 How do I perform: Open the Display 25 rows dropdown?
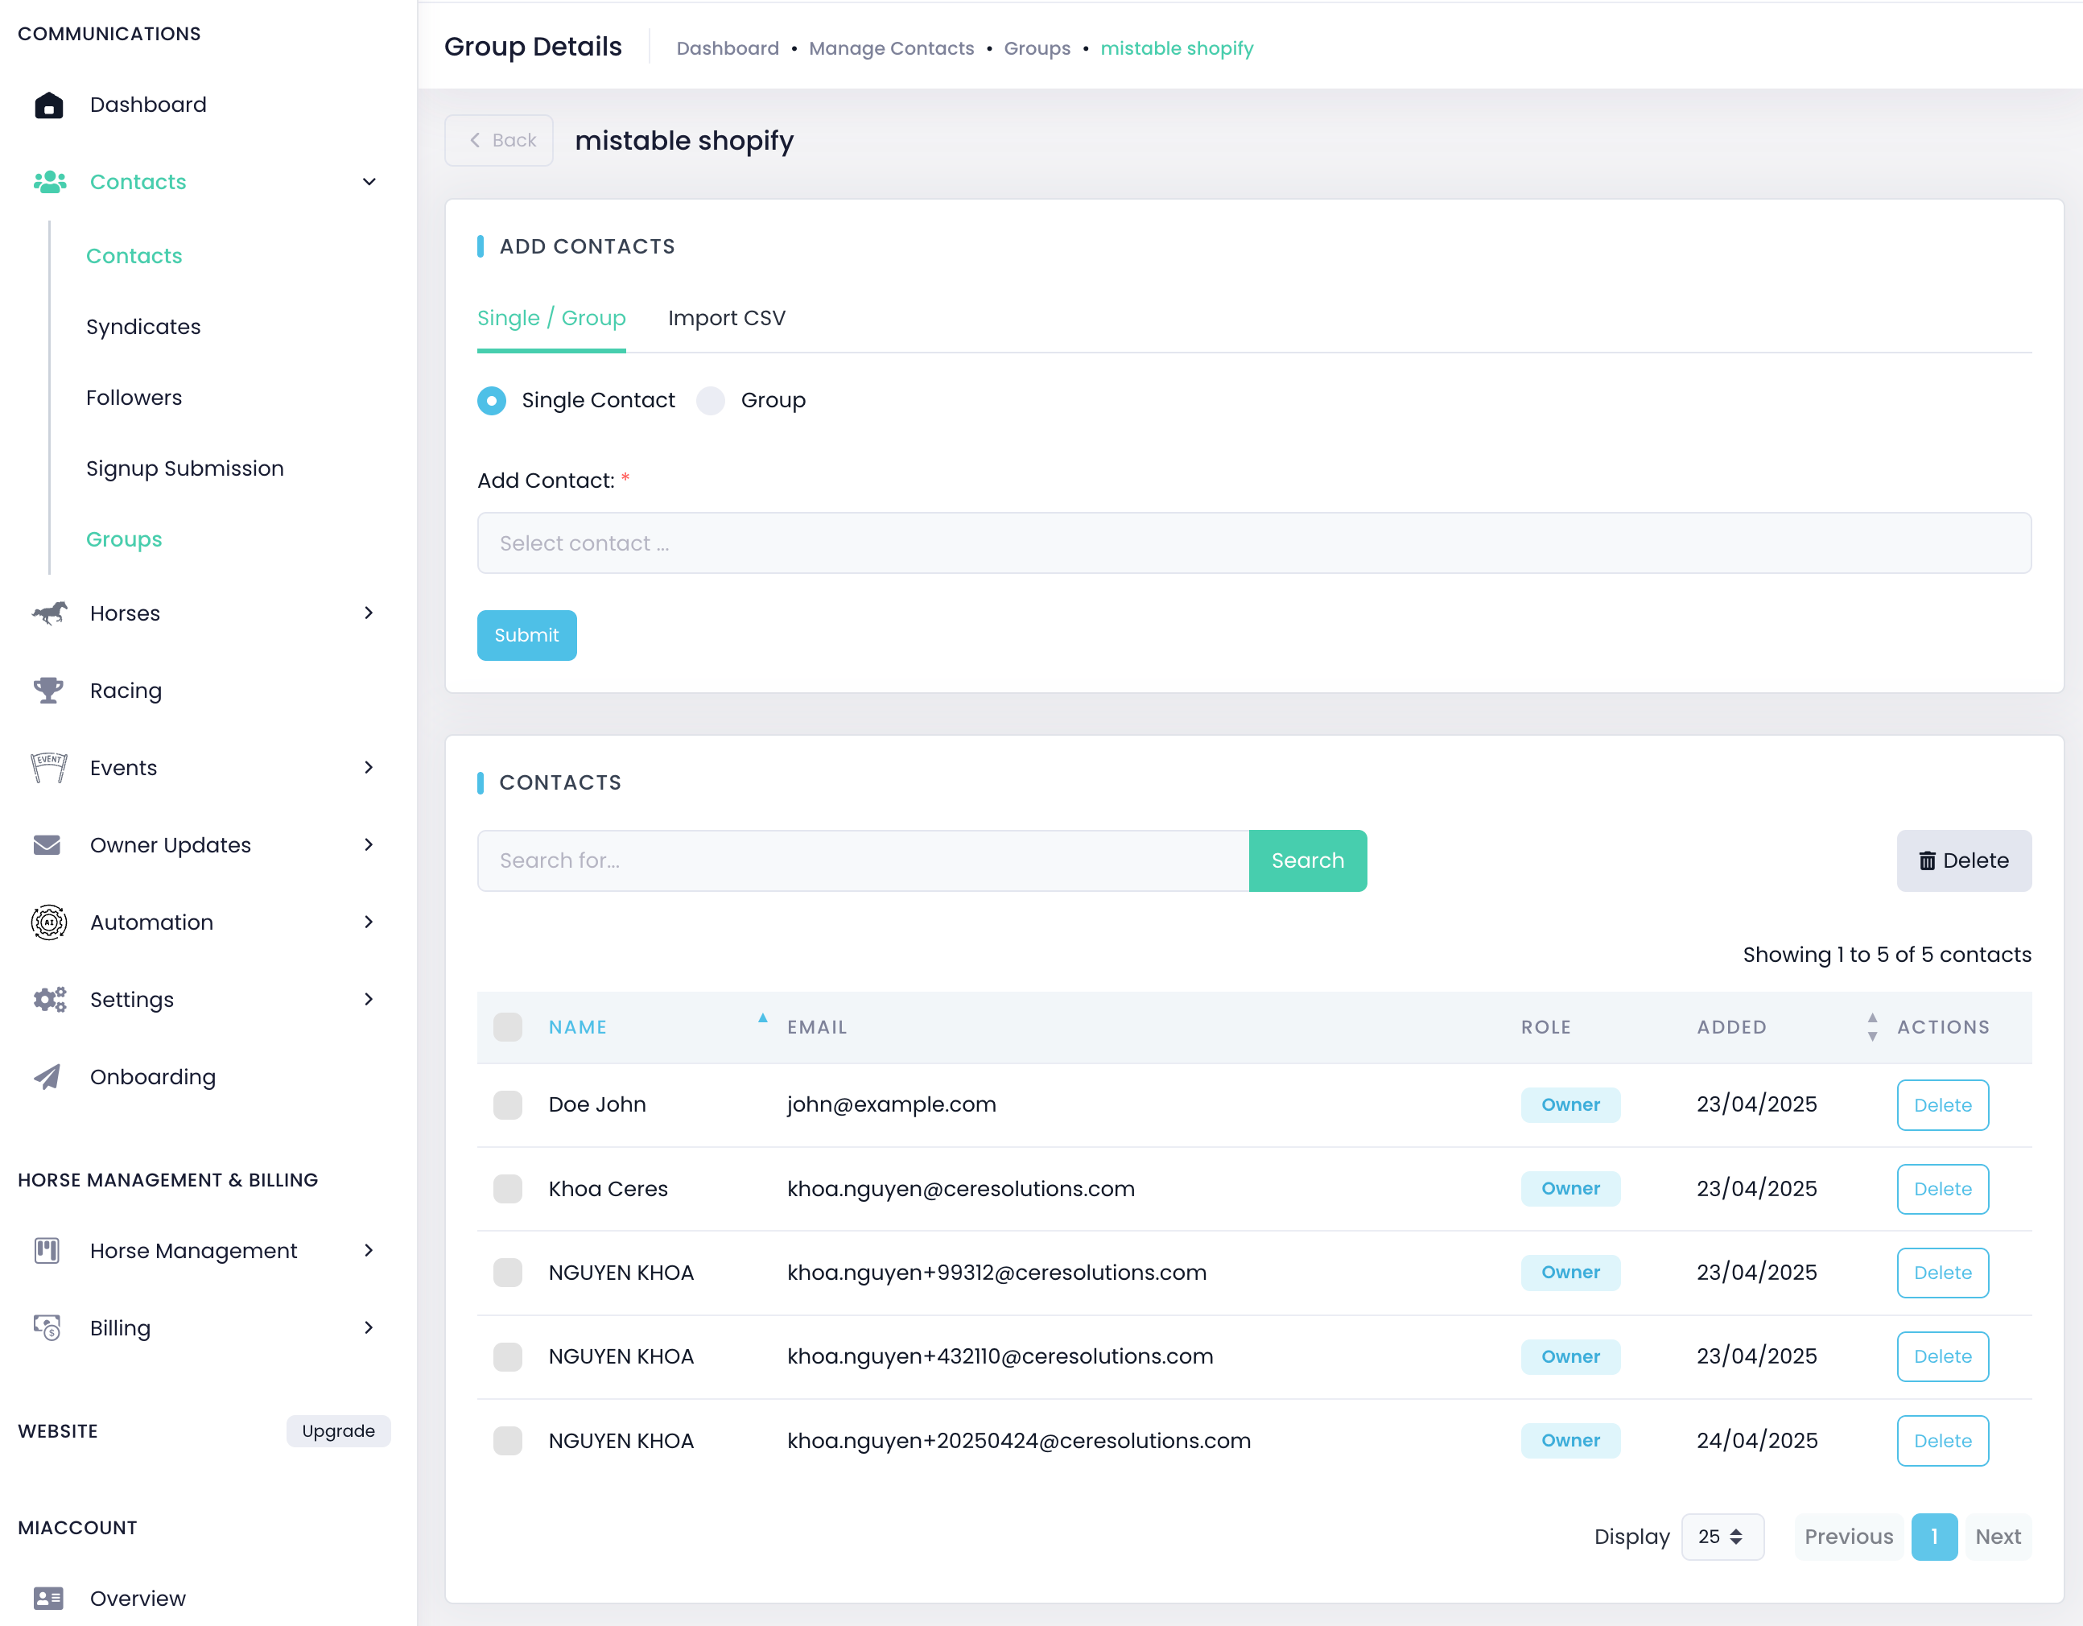point(1722,1537)
